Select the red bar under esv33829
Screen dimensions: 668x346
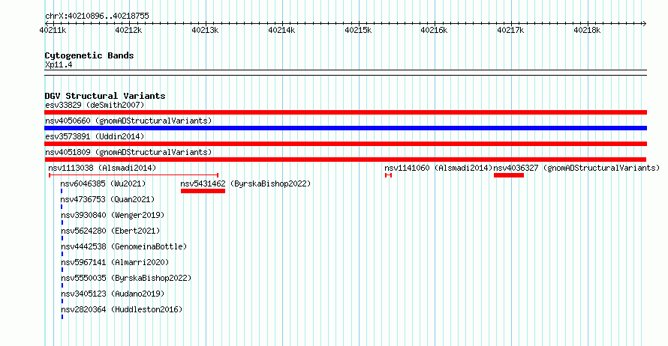[345, 112]
